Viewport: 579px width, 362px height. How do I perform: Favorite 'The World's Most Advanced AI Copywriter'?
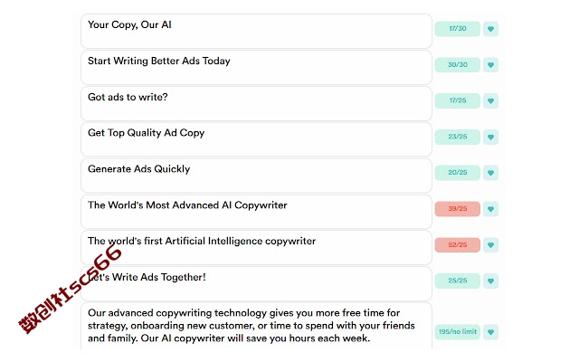click(x=490, y=209)
